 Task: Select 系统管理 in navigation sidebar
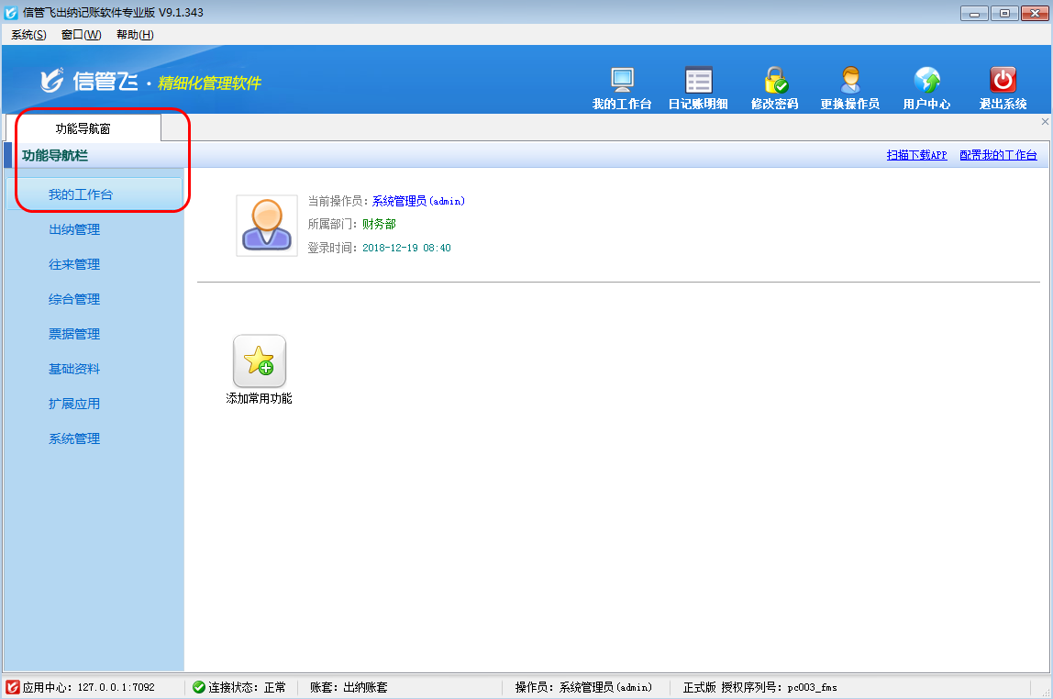coord(74,438)
